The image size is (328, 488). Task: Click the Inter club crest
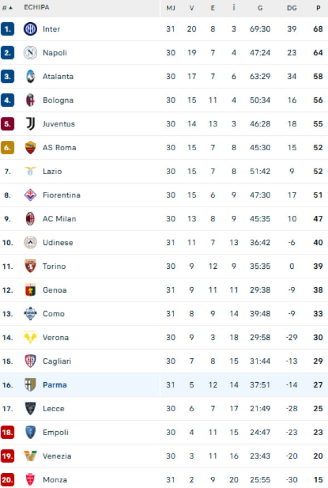[x=29, y=29]
